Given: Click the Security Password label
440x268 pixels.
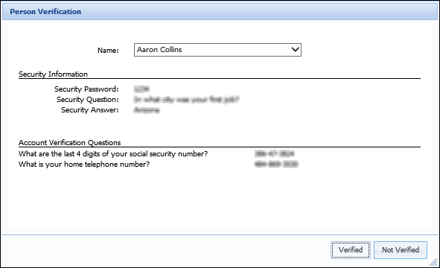Looking at the screenshot, I should [86, 89].
